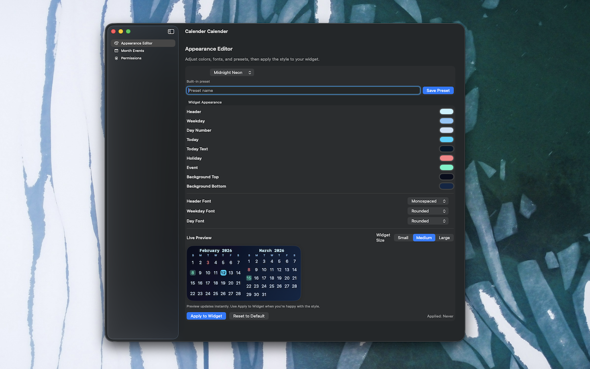Keep Medium widget size selected

tap(424, 238)
